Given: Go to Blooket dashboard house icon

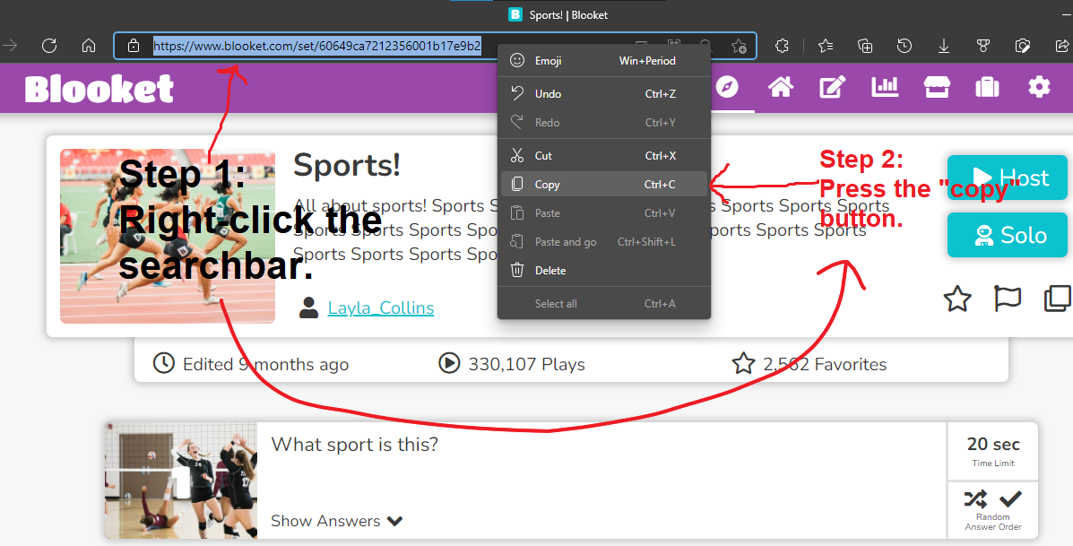Looking at the screenshot, I should click(781, 87).
